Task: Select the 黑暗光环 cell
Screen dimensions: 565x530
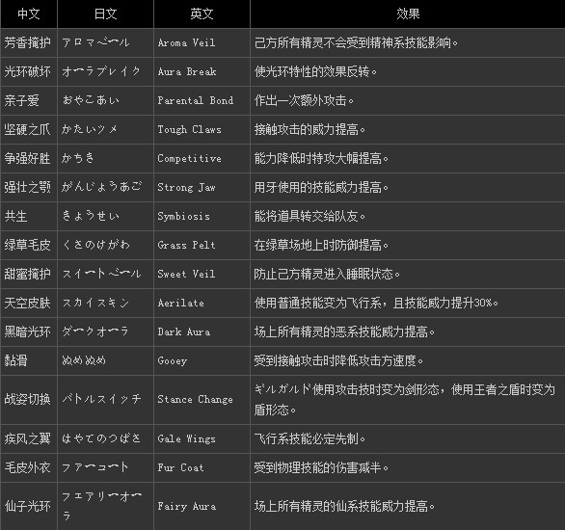Action: point(29,331)
